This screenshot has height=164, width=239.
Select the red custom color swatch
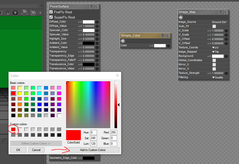click(13, 129)
